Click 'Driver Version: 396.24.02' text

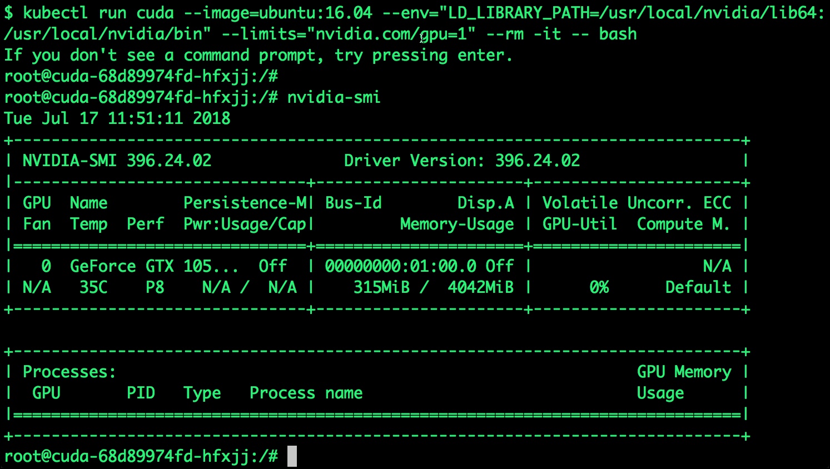click(x=462, y=161)
